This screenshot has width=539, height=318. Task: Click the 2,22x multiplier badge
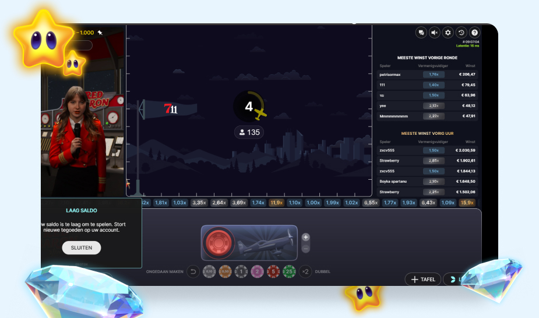[x=434, y=116]
